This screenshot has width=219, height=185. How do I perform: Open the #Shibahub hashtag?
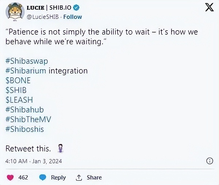point(24,109)
